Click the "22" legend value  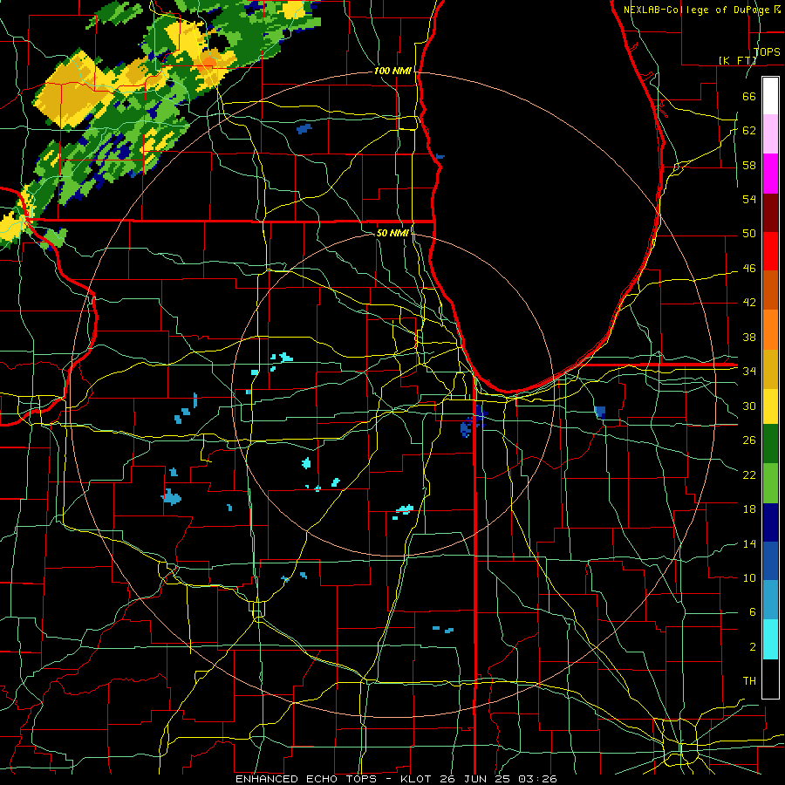point(749,474)
